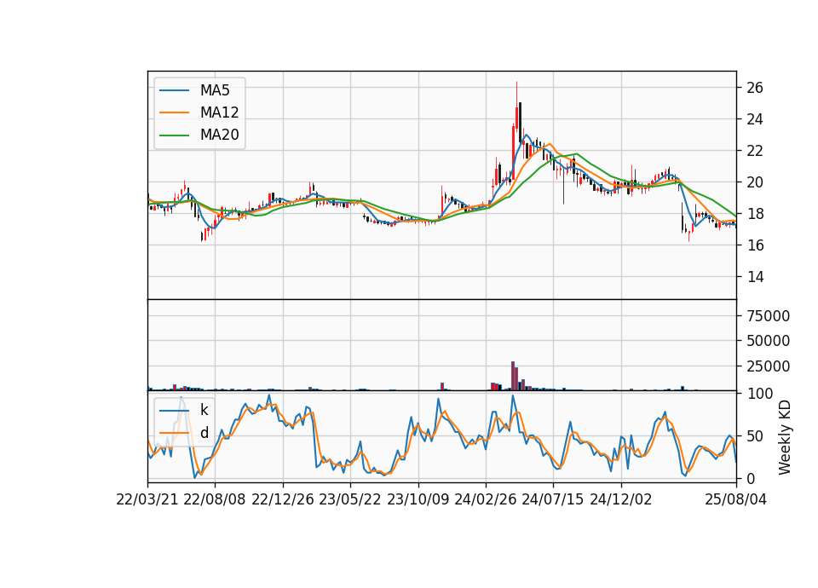Click the 23/05/22 date tick label
The height and width of the screenshot is (588, 818).
[x=350, y=500]
